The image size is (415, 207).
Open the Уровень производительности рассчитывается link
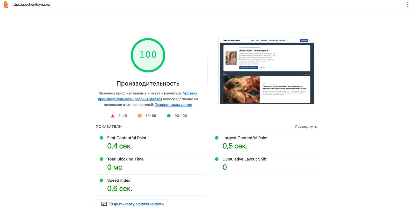point(148,96)
